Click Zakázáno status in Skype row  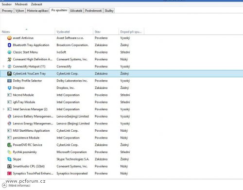101,159
